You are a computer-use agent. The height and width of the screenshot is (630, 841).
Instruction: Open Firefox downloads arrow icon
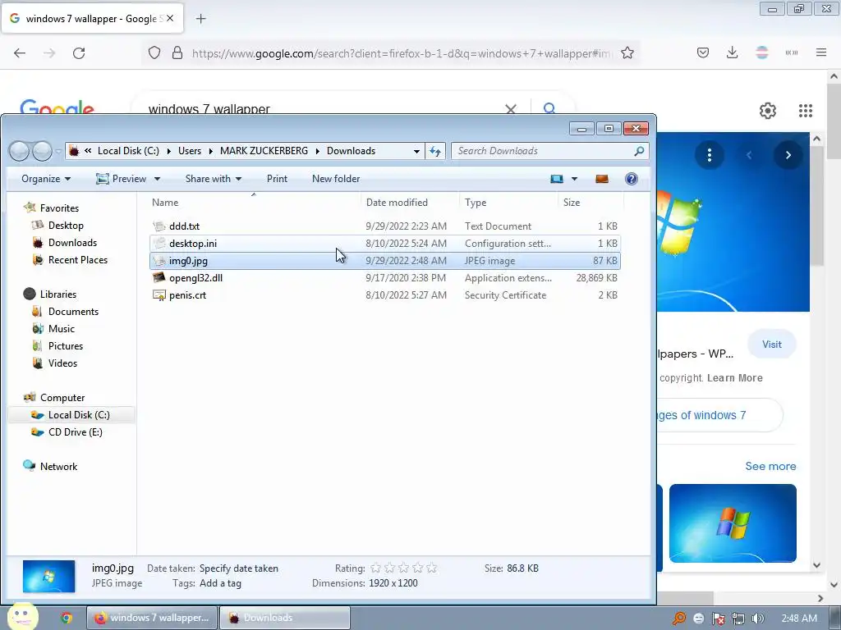(732, 52)
